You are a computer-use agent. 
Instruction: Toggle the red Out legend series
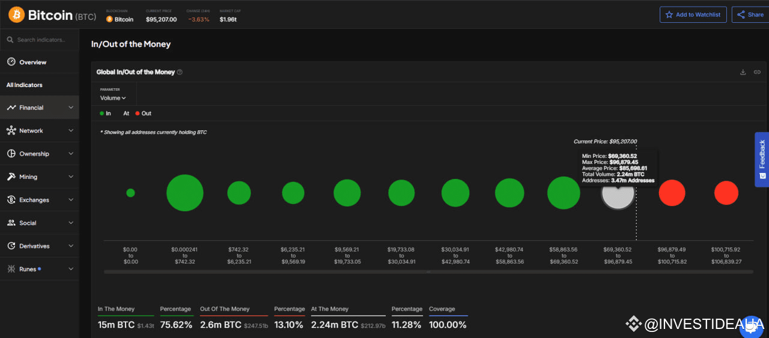tap(143, 113)
